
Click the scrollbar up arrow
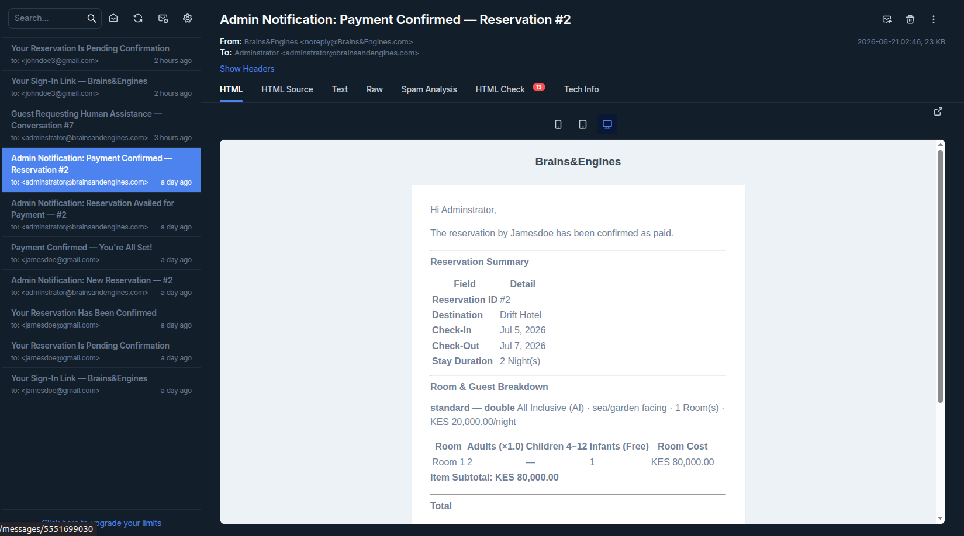point(940,144)
